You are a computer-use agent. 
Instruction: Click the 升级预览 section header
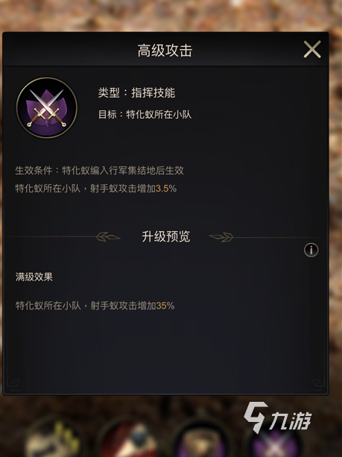pyautogui.click(x=165, y=236)
